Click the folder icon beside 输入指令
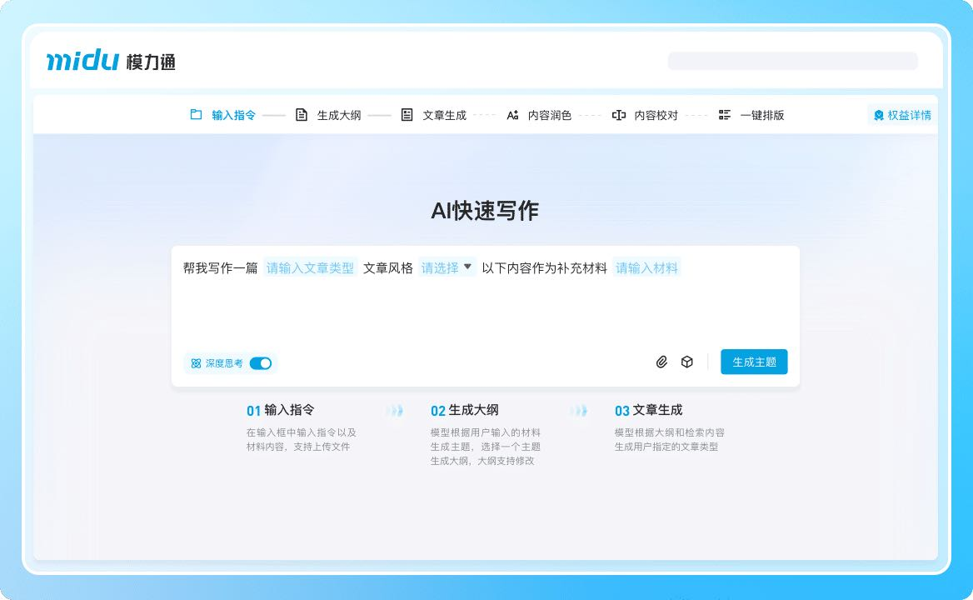This screenshot has width=973, height=600. pos(196,115)
